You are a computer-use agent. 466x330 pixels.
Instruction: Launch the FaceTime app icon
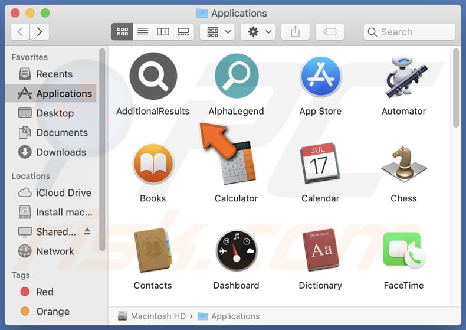coord(404,250)
